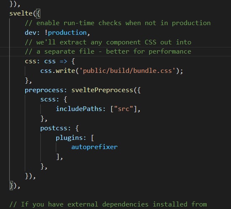The width and height of the screenshot is (231, 209).
Task: Click the comment line "we'll extract any component CSS out into"
Action: coord(108,42)
